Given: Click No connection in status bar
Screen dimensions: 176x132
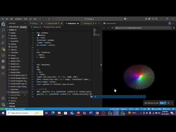Looking at the screenshot, I should click(20, 109).
